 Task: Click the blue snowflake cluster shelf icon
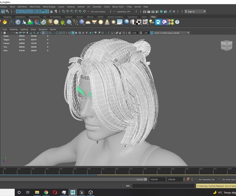(x=69, y=22)
